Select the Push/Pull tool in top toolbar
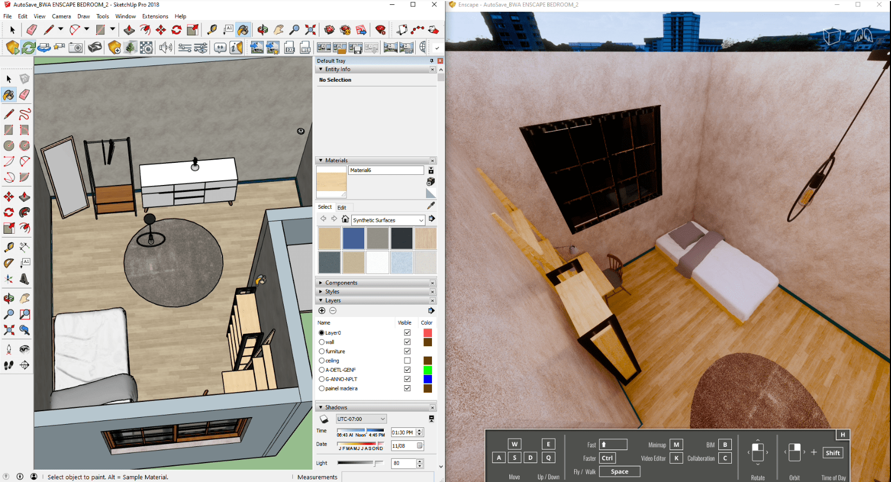Image resolution: width=891 pixels, height=482 pixels. [129, 30]
